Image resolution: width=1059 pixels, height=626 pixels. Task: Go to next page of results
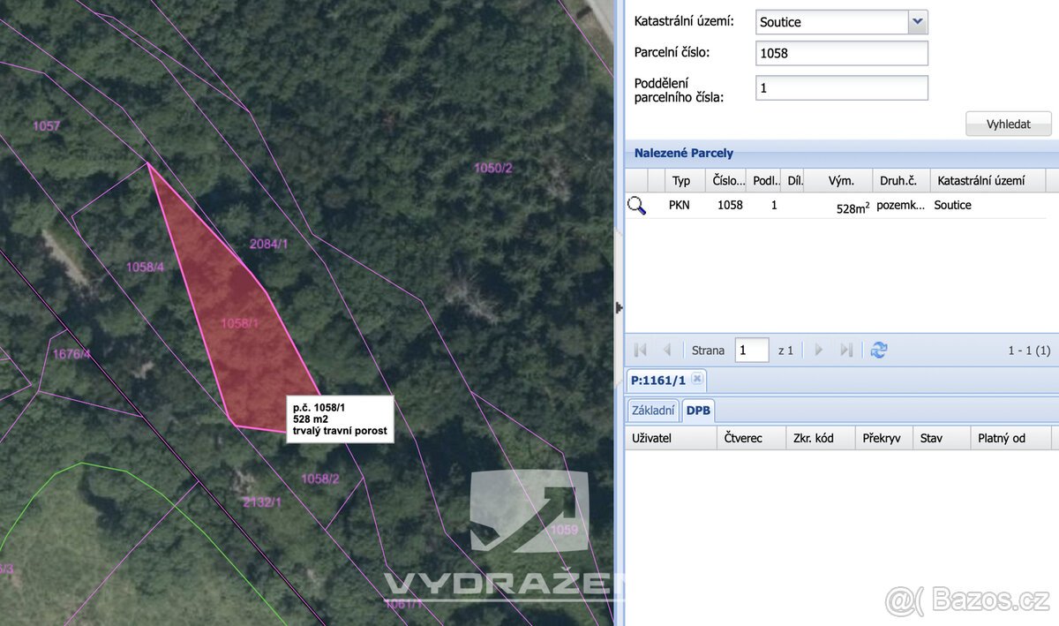pyautogui.click(x=818, y=351)
